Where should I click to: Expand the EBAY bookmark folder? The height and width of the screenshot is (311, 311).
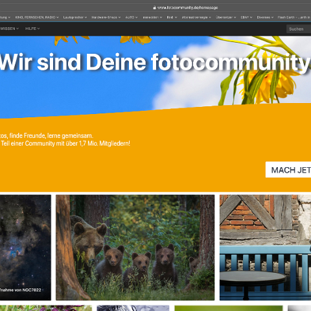(246, 17)
